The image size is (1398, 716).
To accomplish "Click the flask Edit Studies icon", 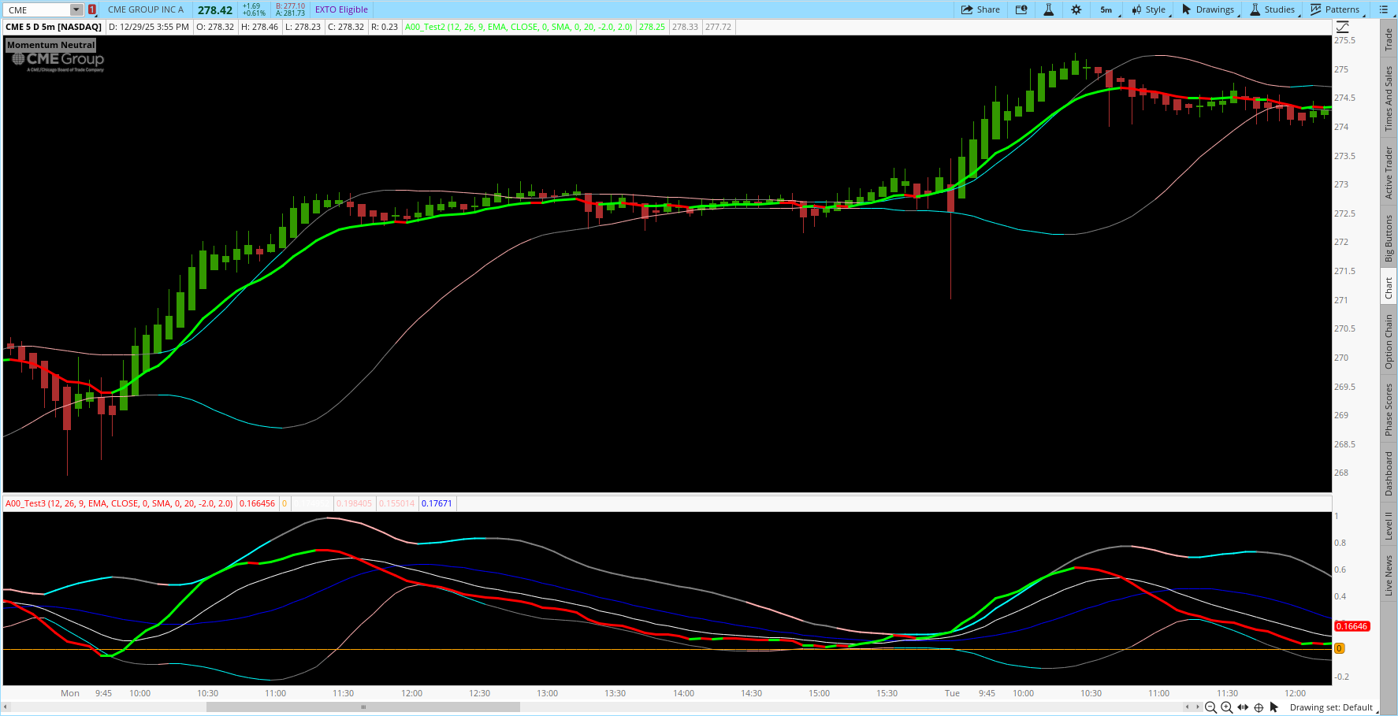I will click(x=1048, y=9).
